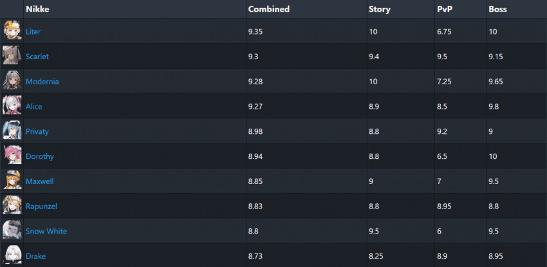The image size is (547, 267).
Task: Click Liter's character portrait icon
Action: coord(12,31)
